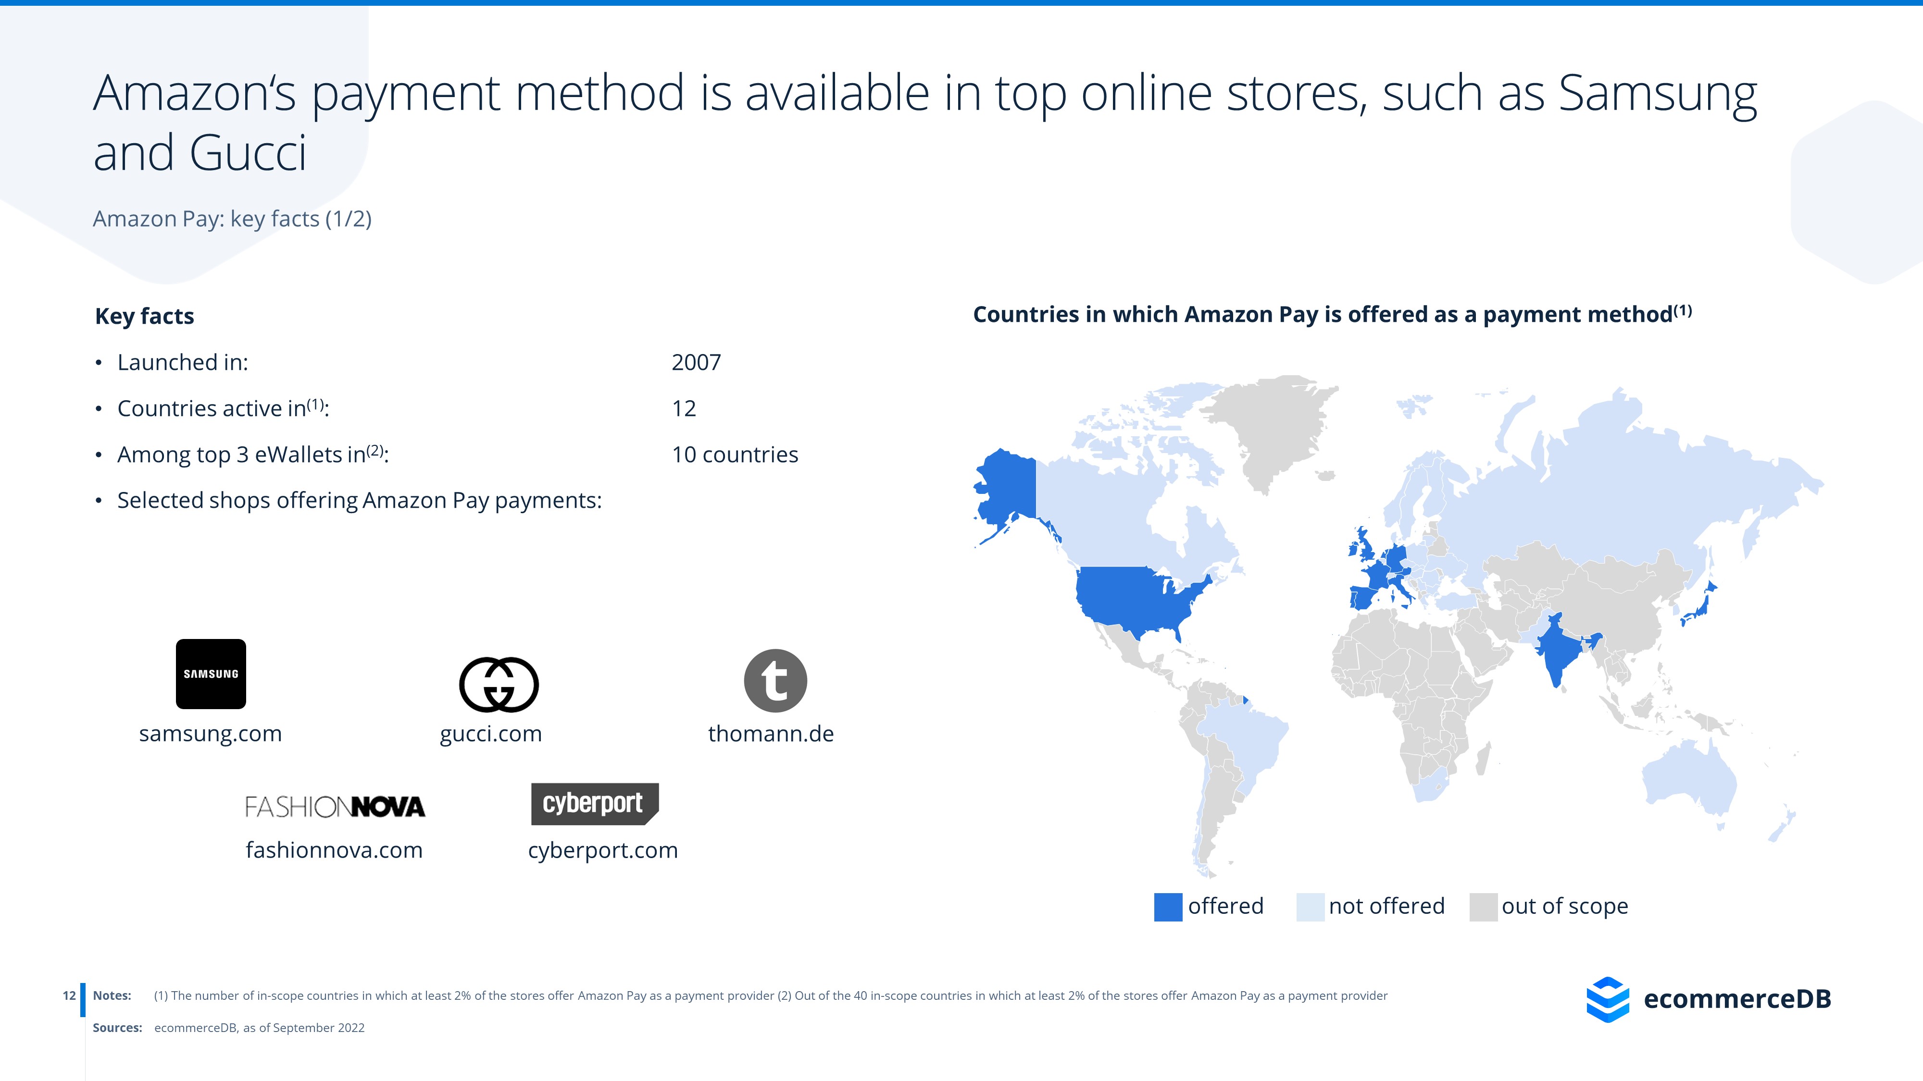
Task: Click the slide page number 12
Action: coord(69,995)
